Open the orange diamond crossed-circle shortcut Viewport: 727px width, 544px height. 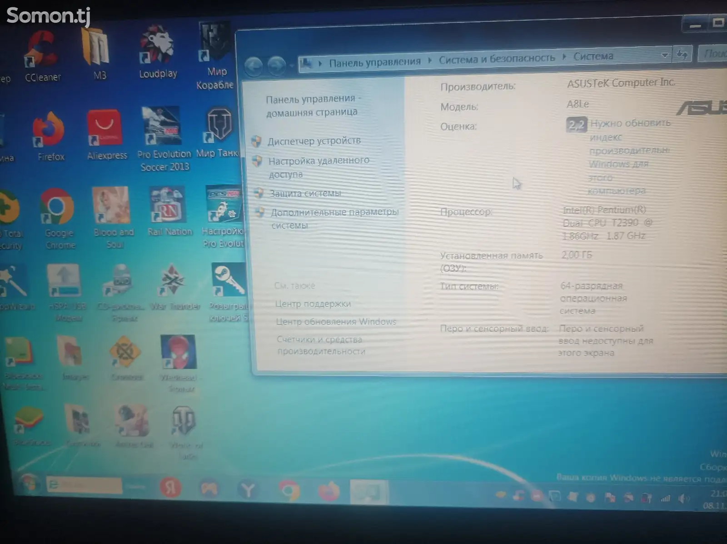coord(125,358)
